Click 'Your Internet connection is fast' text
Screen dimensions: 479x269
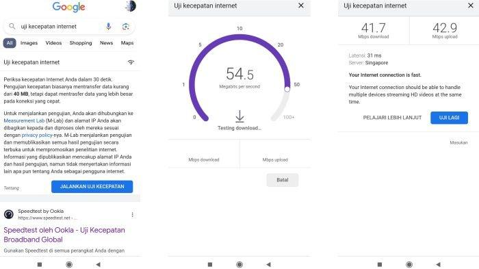click(x=385, y=75)
